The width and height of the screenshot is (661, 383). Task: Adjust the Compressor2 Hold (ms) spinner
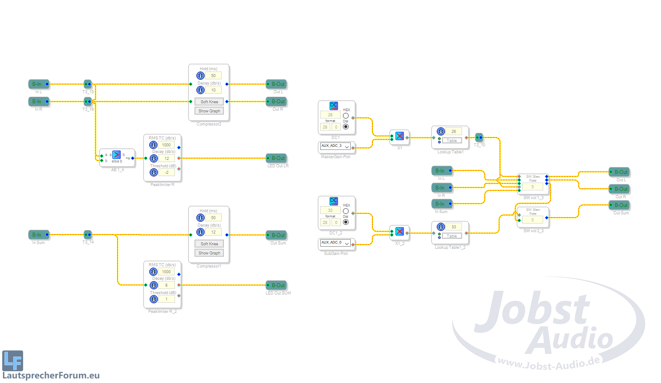pos(201,76)
